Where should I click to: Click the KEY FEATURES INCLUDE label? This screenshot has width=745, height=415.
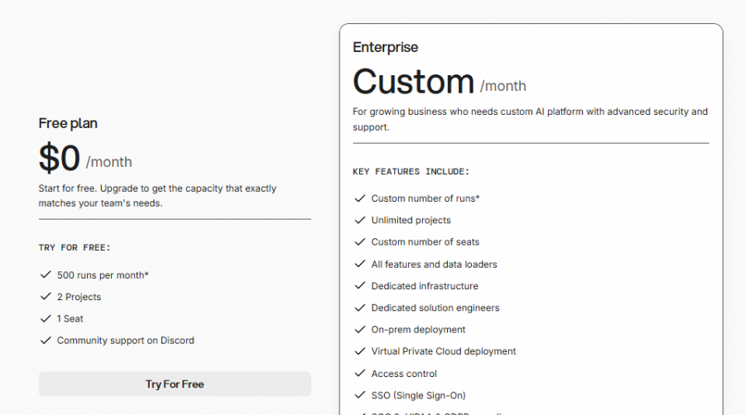411,172
